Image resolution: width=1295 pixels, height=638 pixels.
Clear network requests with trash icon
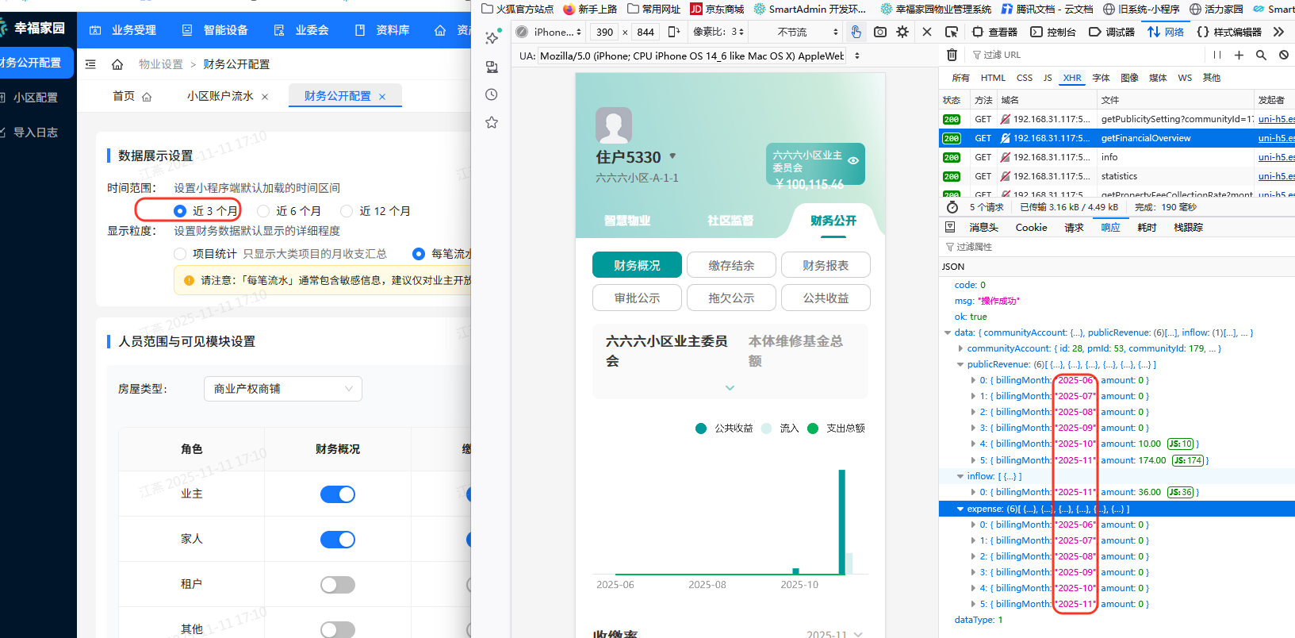[952, 55]
